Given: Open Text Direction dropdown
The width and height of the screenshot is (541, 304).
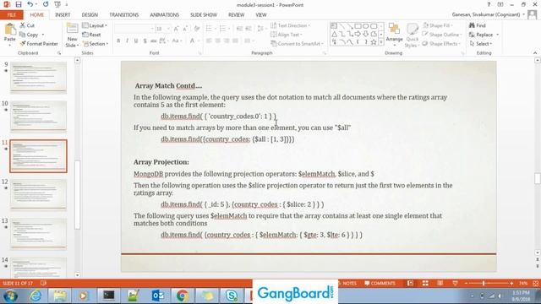Looking at the screenshot, I should (x=291, y=25).
